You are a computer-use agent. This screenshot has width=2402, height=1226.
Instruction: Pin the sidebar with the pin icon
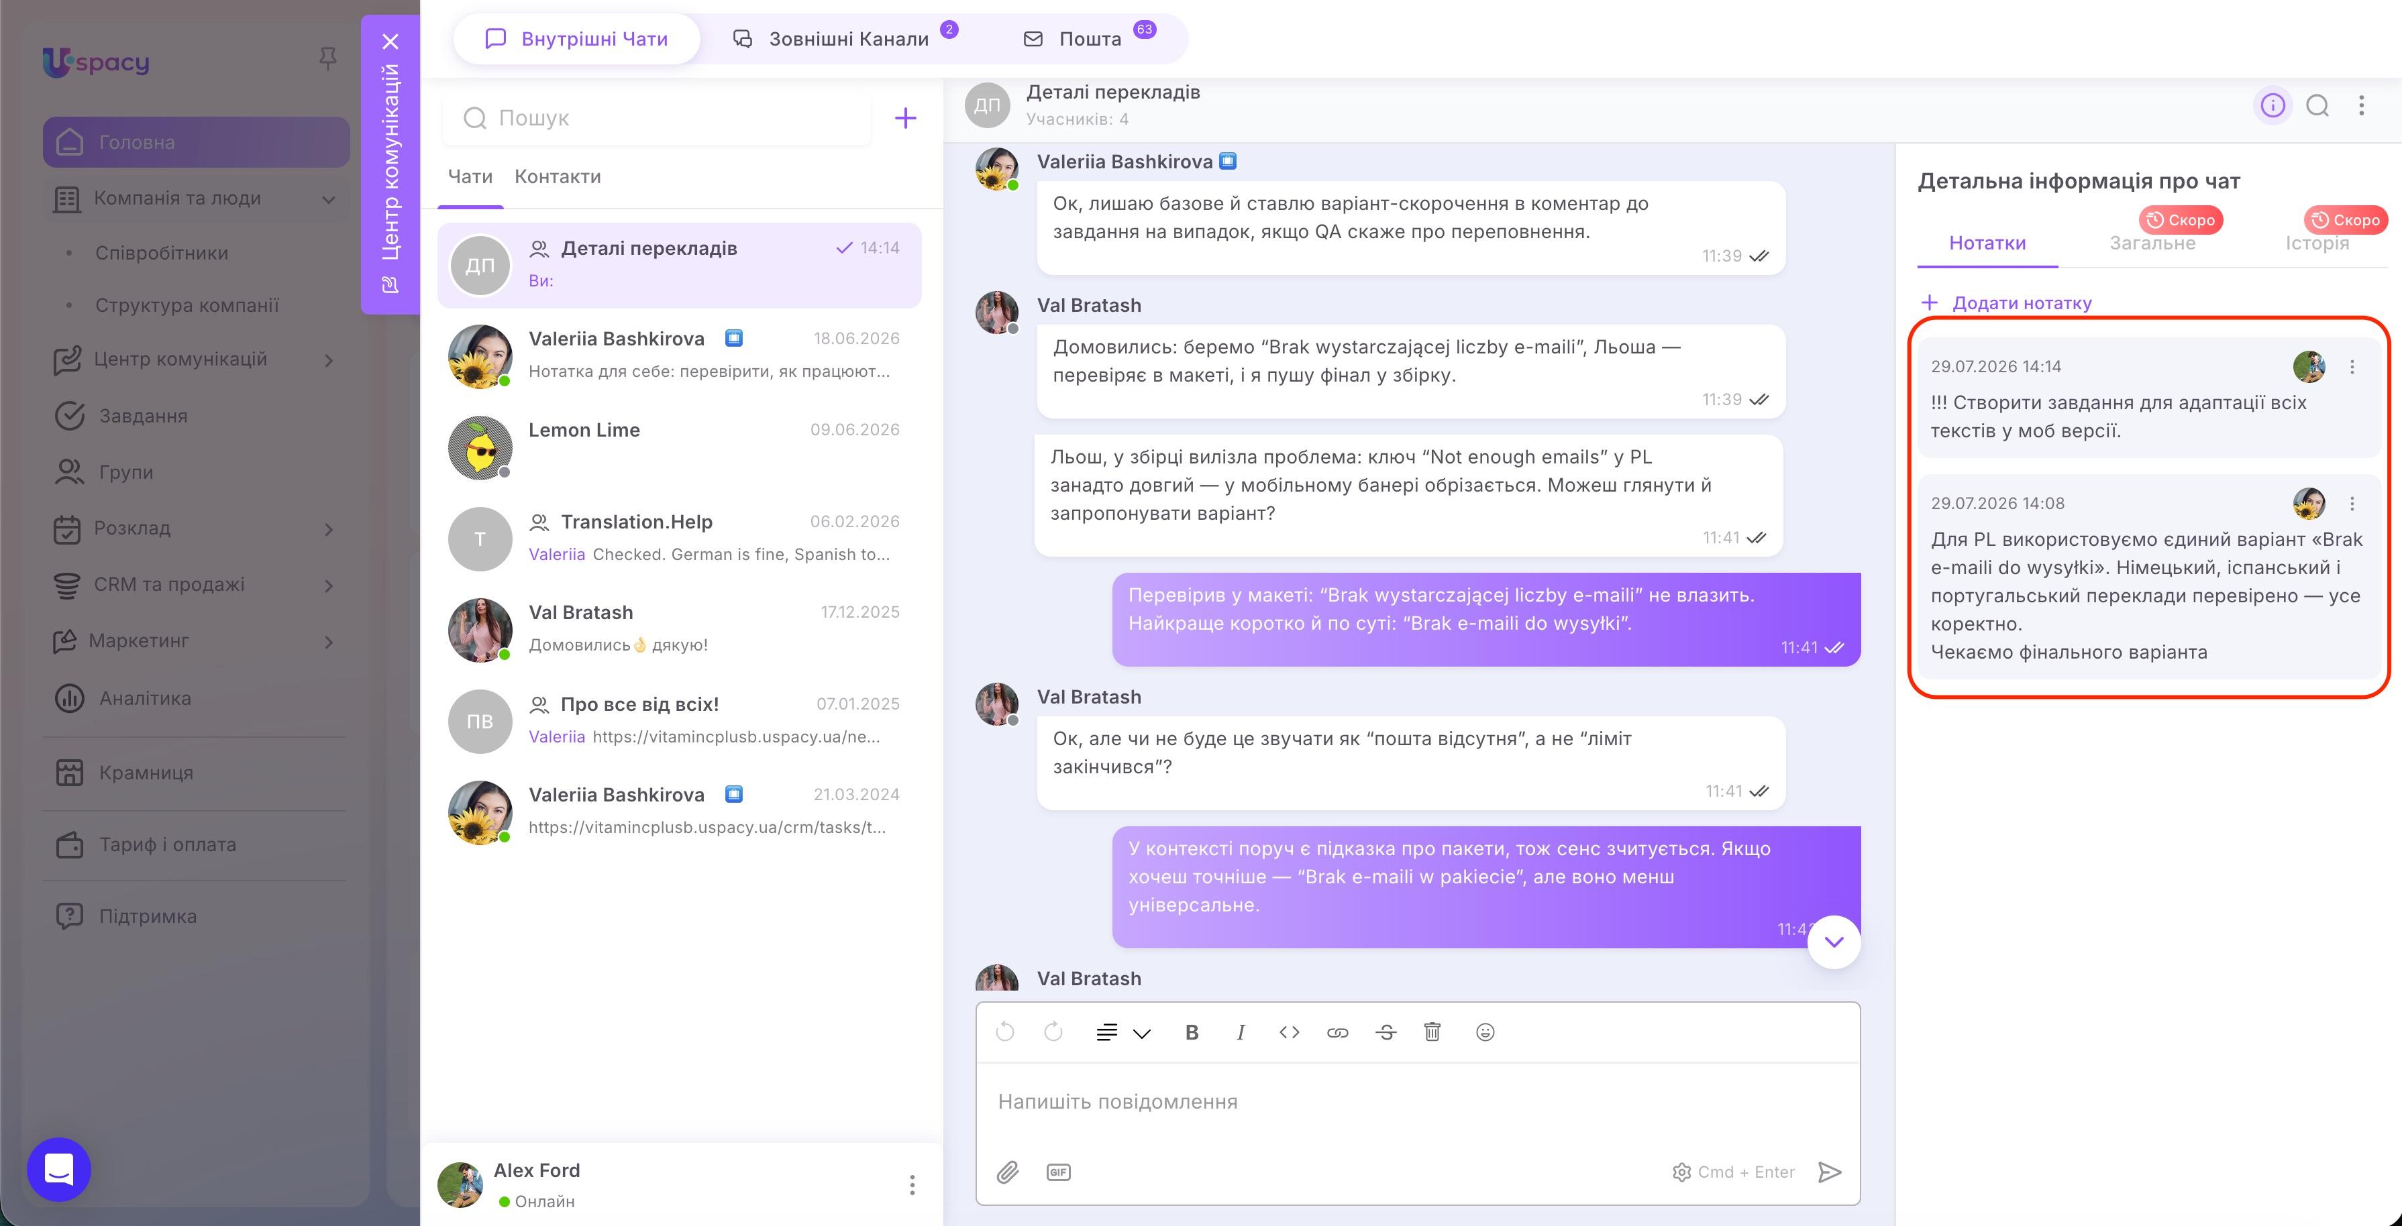point(327,60)
